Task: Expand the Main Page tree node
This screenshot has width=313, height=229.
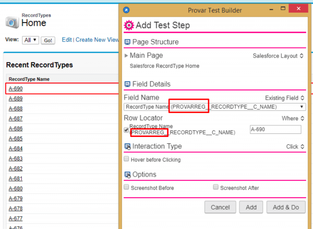Action: (x=126, y=55)
